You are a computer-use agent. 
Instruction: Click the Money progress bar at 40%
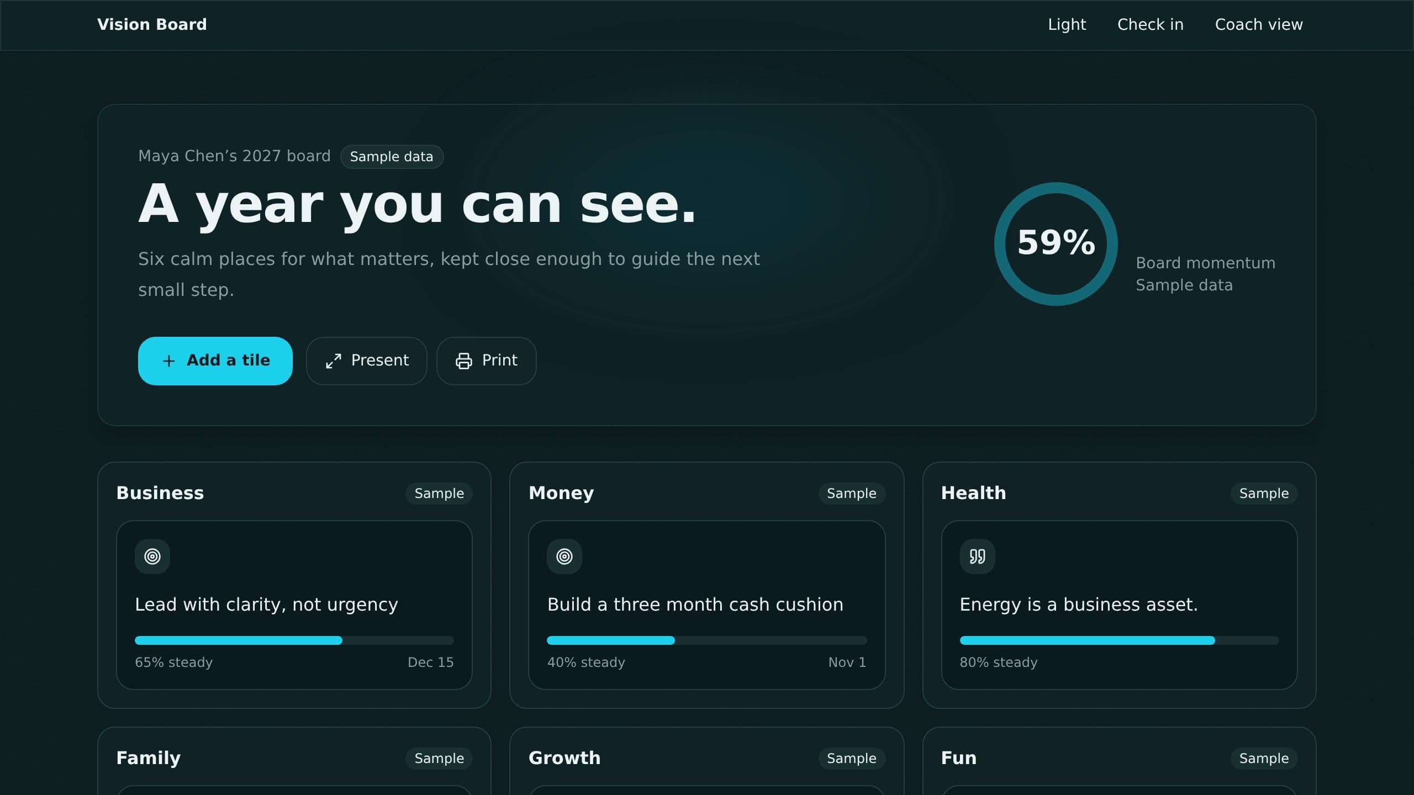click(x=706, y=640)
